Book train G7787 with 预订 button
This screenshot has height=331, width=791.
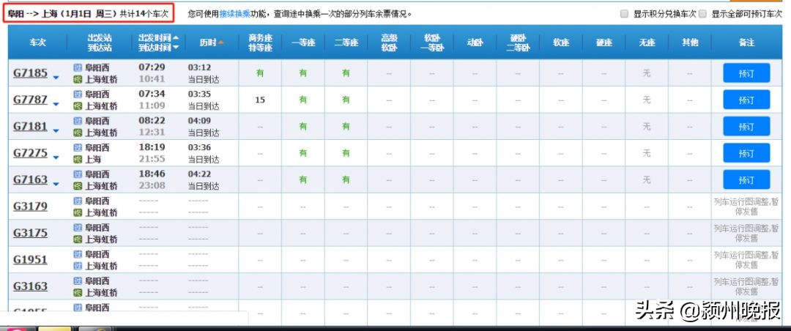746,100
